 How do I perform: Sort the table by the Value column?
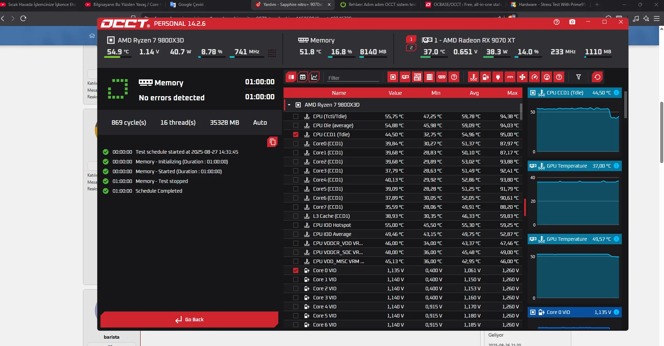(x=395, y=93)
